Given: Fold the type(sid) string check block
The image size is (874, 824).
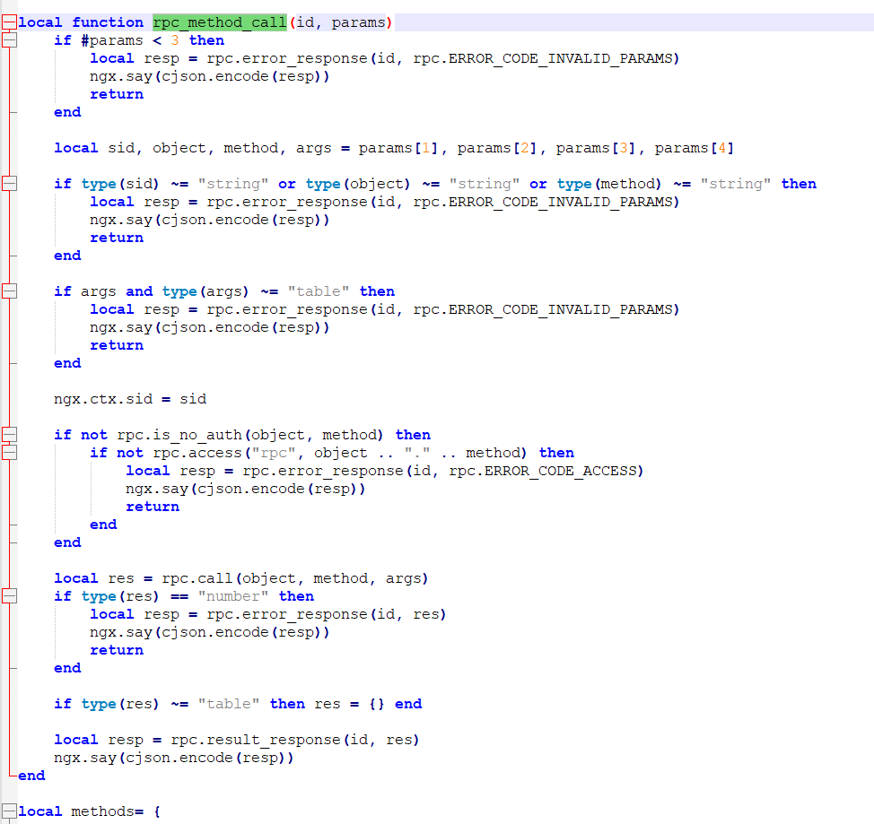Looking at the screenshot, I should click(9, 184).
